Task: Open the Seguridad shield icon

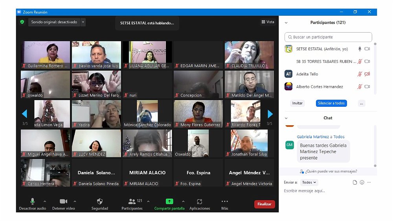Action: (99, 201)
